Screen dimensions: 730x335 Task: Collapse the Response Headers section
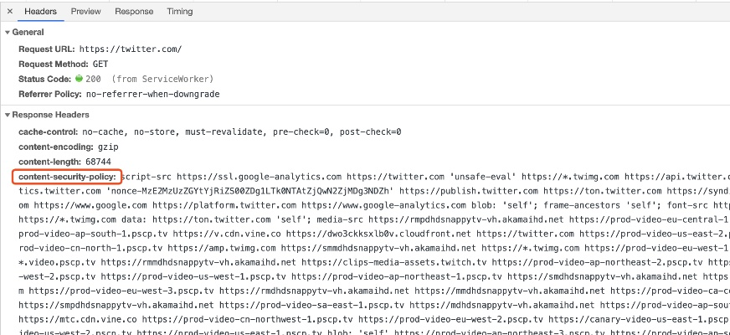[x=8, y=115]
